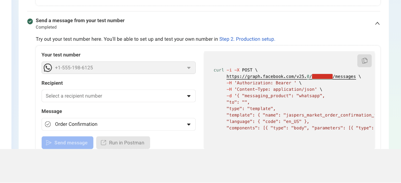Click the Send message button

[x=67, y=143]
